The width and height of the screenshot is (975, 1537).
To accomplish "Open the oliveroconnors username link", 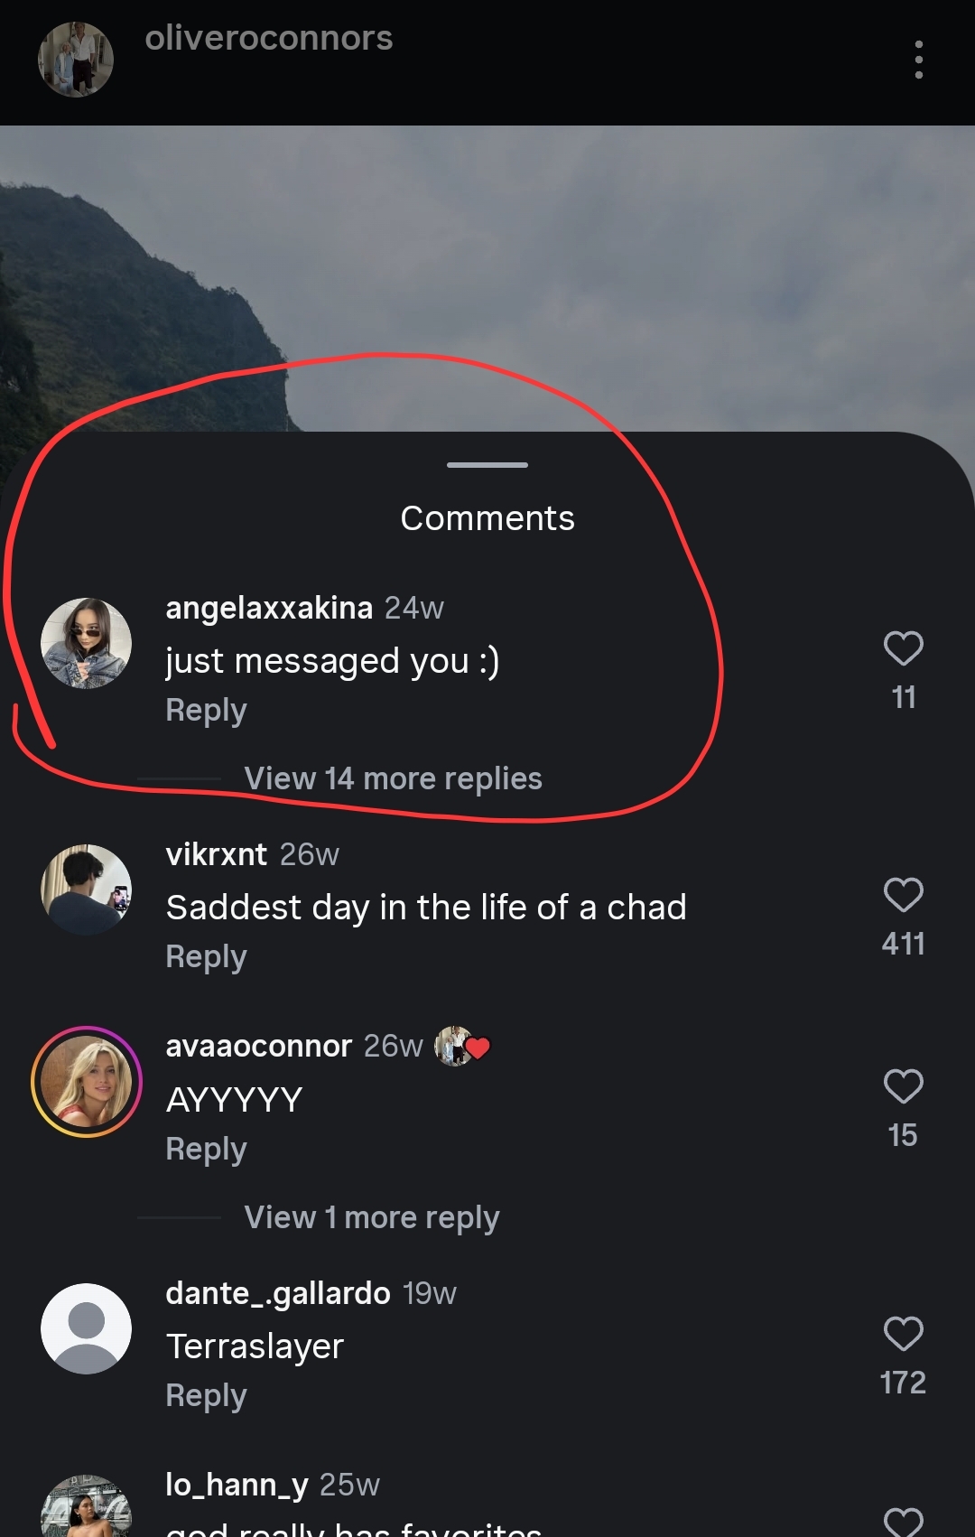I will pos(269,38).
